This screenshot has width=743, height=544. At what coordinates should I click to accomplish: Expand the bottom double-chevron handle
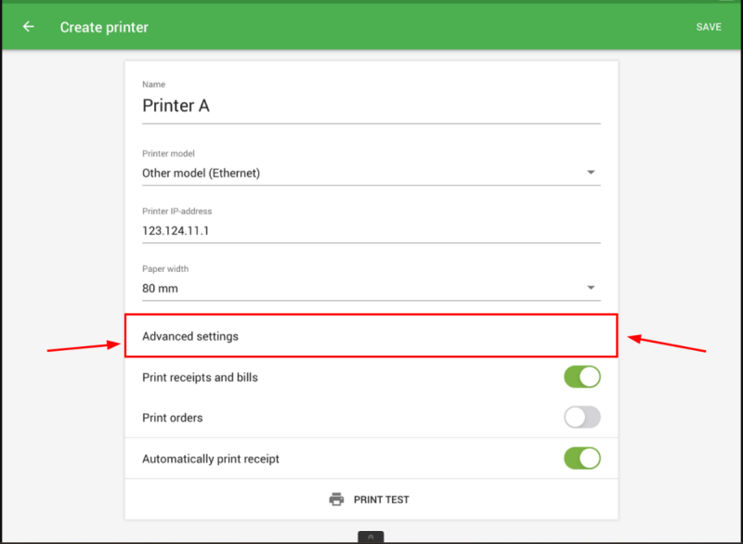point(371,537)
